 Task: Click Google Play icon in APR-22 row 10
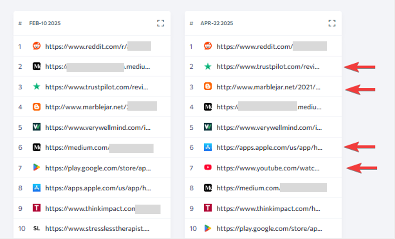point(208,228)
